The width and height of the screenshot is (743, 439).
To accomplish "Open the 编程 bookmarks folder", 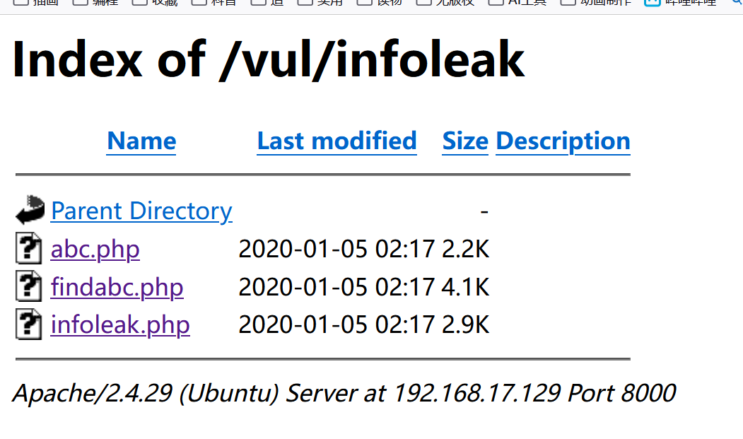I will (x=102, y=2).
